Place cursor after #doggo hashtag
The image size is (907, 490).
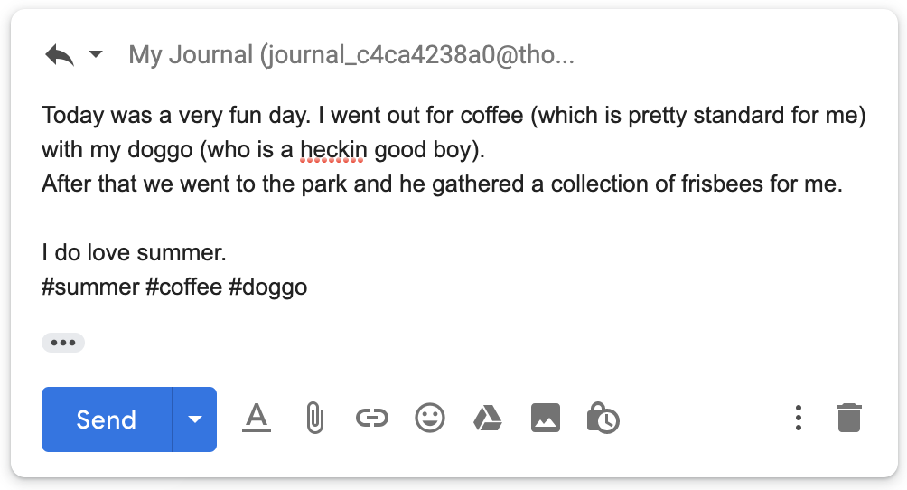click(x=308, y=287)
